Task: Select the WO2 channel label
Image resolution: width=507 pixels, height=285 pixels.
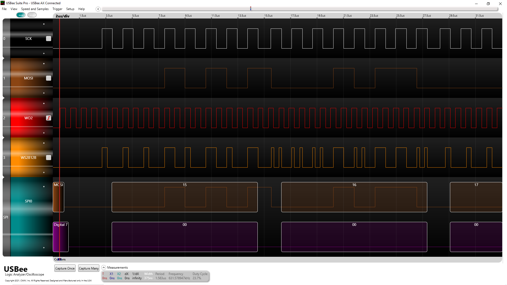Action: (29, 118)
